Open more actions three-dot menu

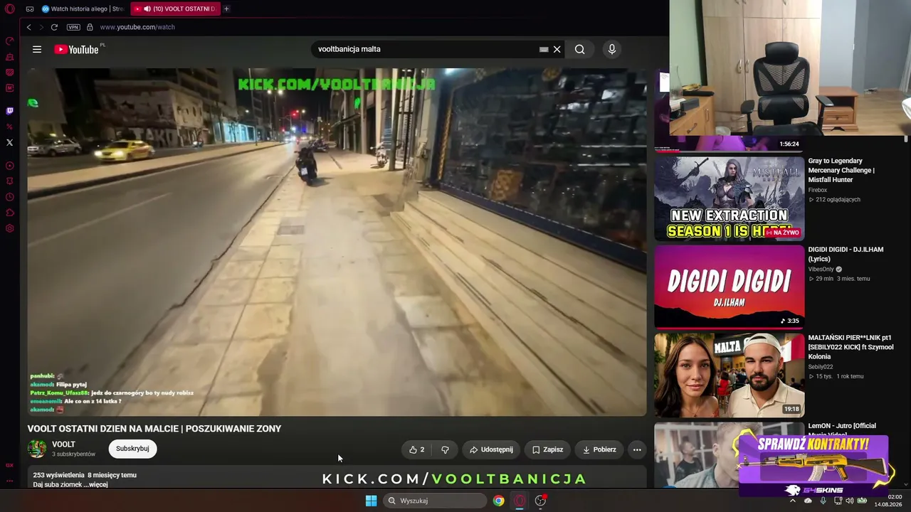pyautogui.click(x=637, y=449)
